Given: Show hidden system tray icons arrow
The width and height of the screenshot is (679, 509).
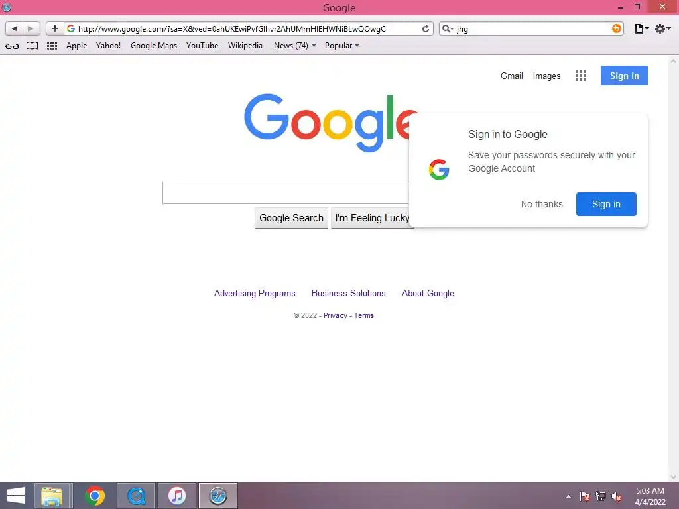Looking at the screenshot, I should click(x=568, y=496).
